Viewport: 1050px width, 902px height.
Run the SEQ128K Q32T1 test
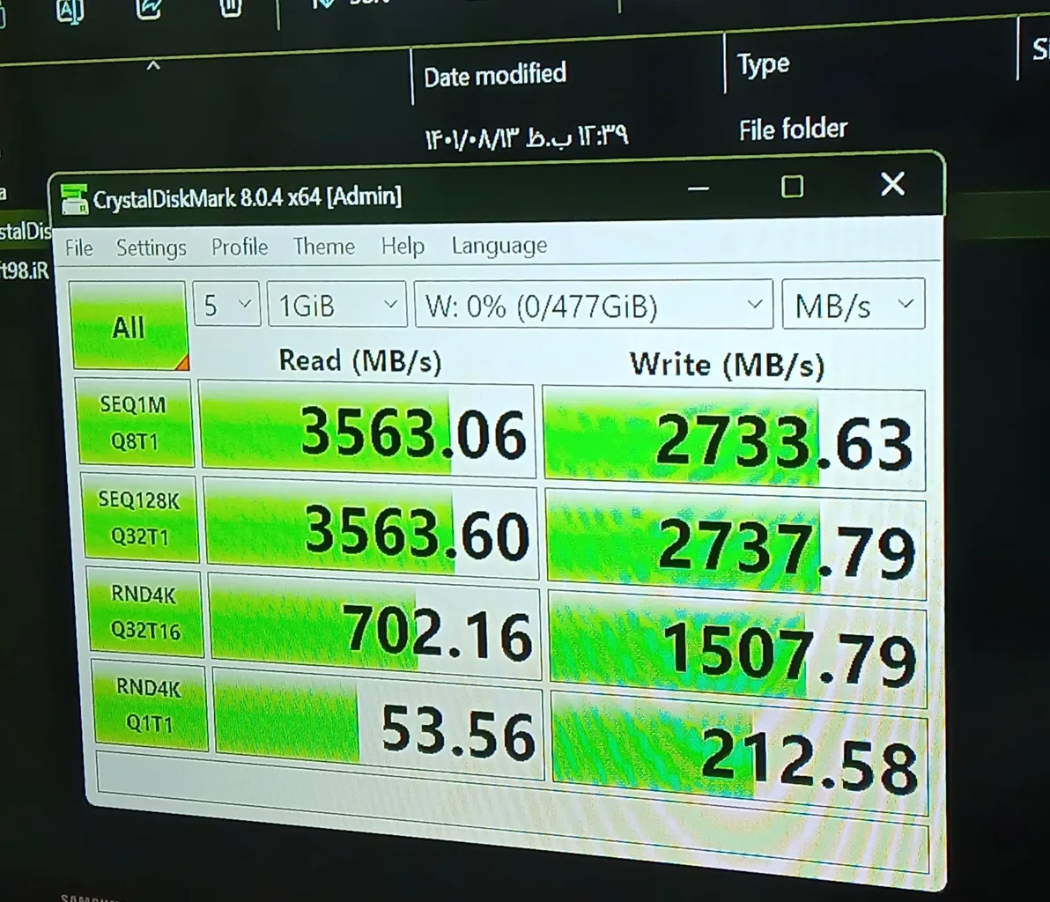pos(139,518)
